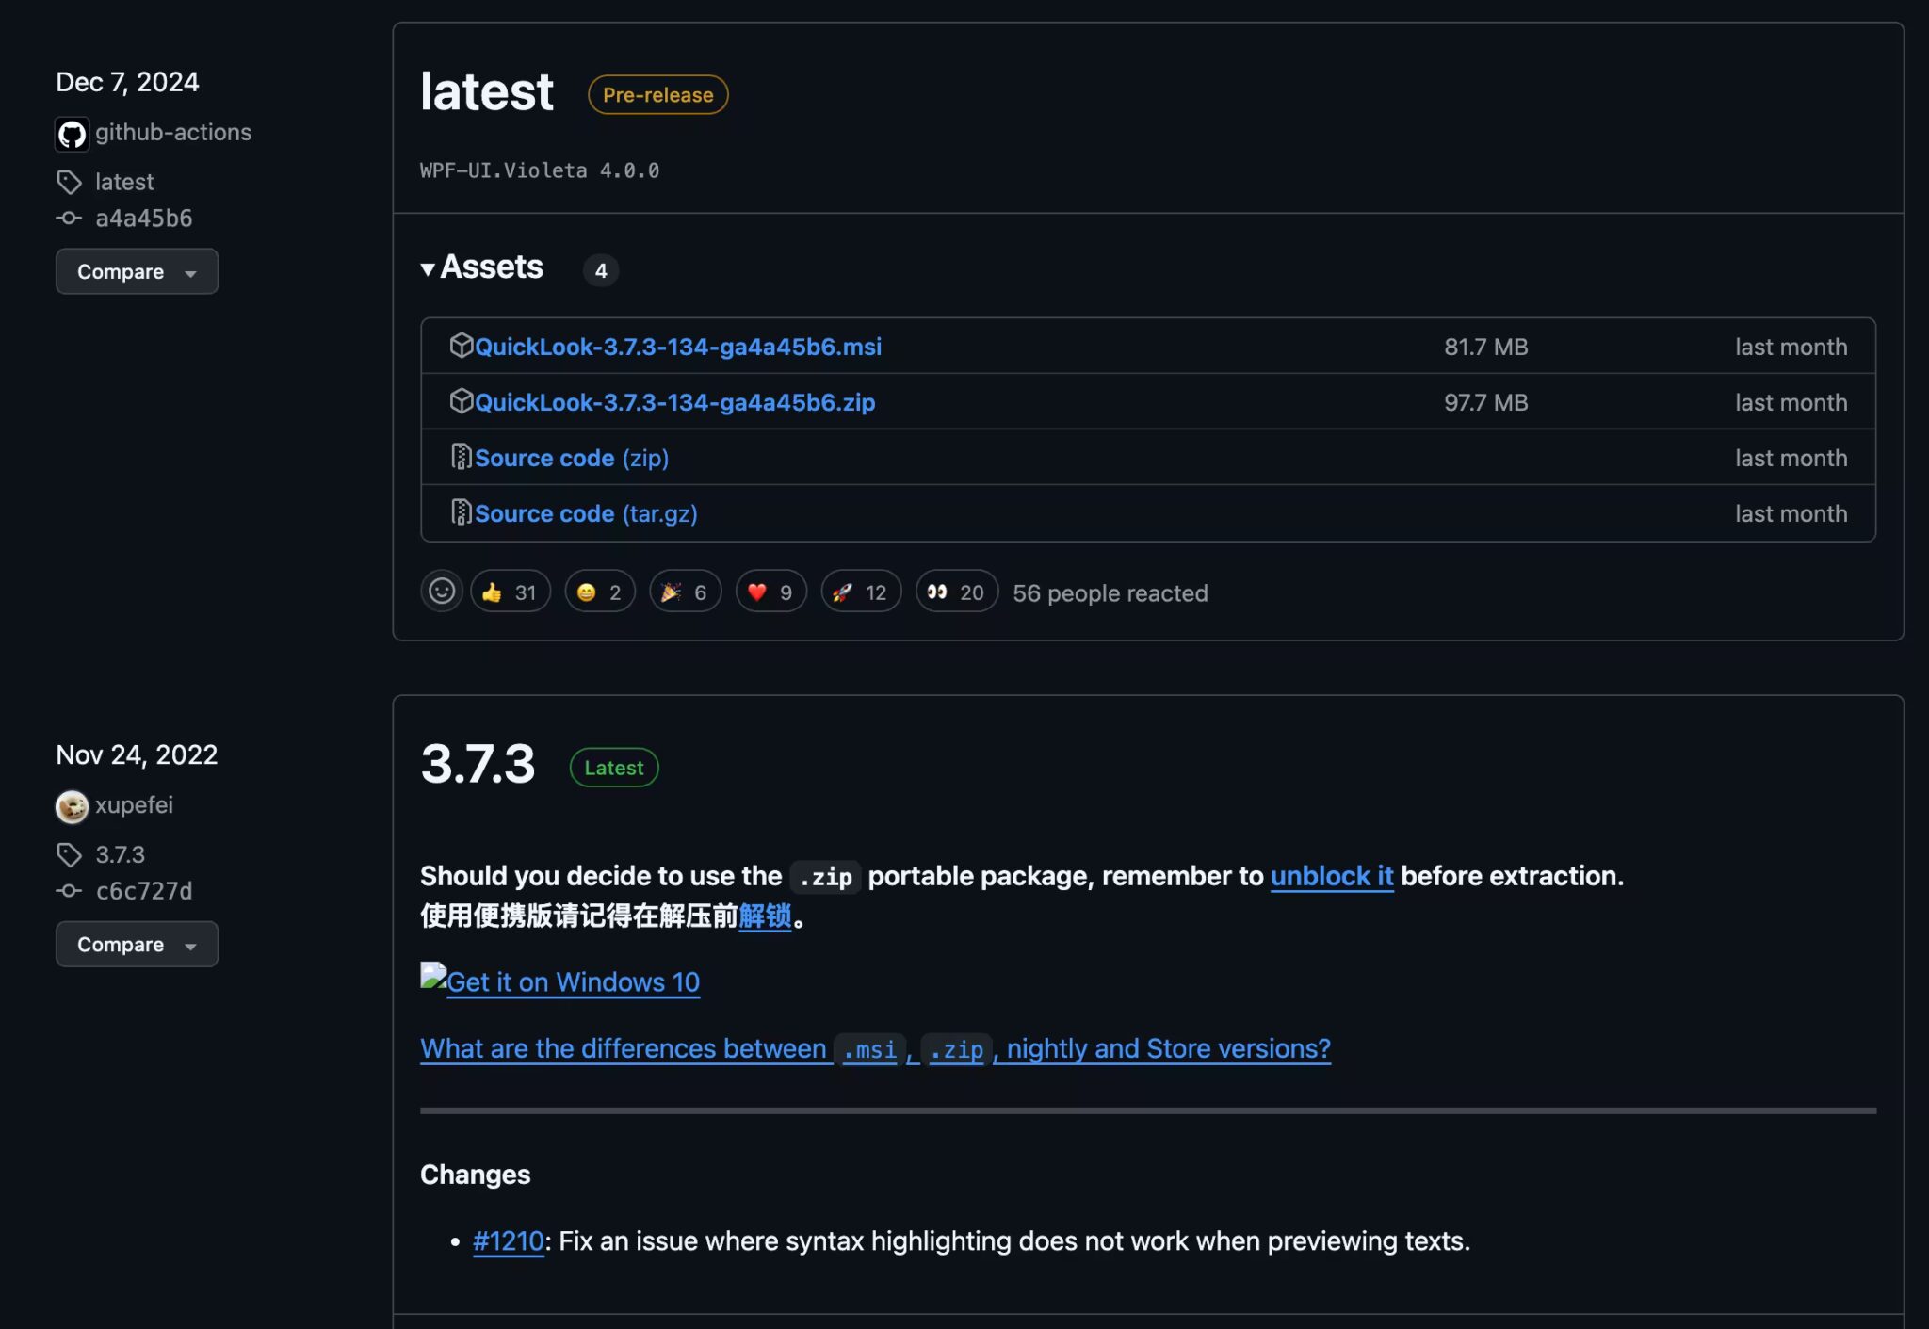Open the add-reaction smiley picker
1929x1329 pixels.
(441, 592)
